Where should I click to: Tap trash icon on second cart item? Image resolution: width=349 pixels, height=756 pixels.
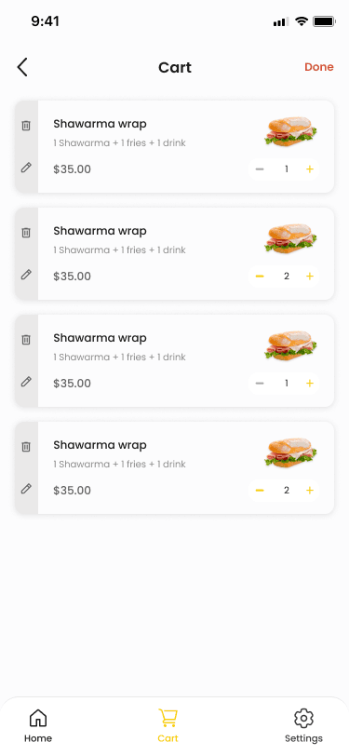pyautogui.click(x=26, y=233)
